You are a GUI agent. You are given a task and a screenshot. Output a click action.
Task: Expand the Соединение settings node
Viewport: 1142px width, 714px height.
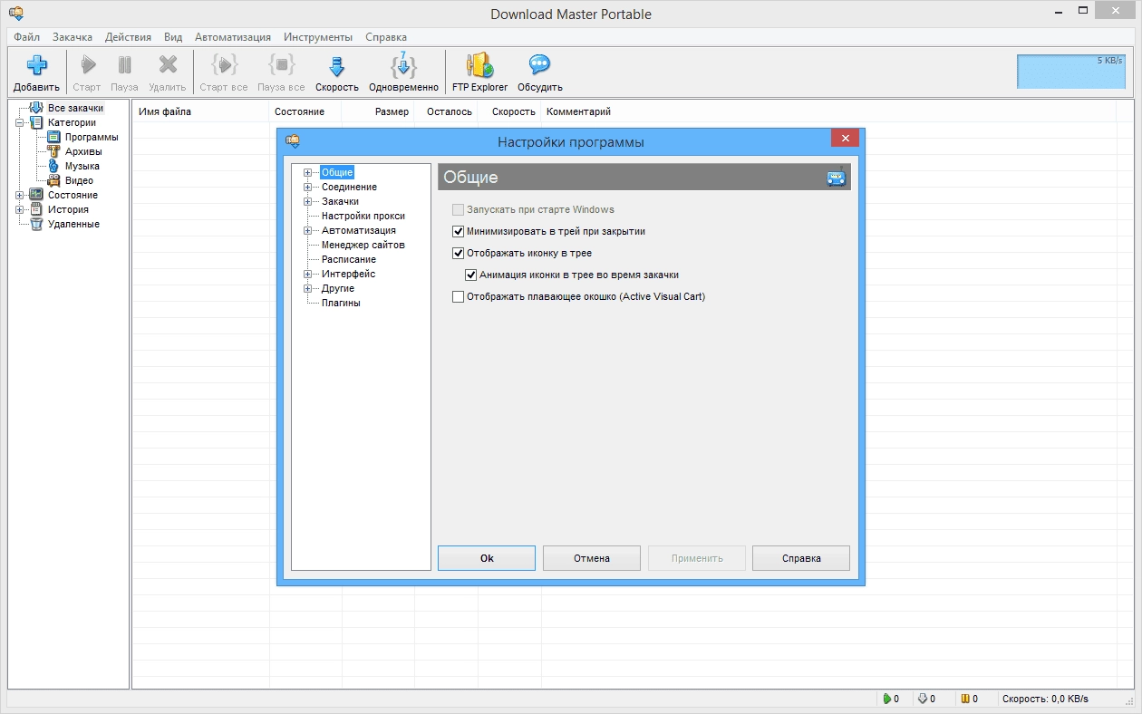pos(308,187)
